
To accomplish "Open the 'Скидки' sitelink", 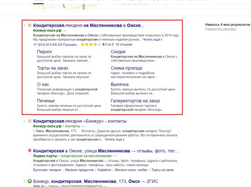I will pos(118,51).
